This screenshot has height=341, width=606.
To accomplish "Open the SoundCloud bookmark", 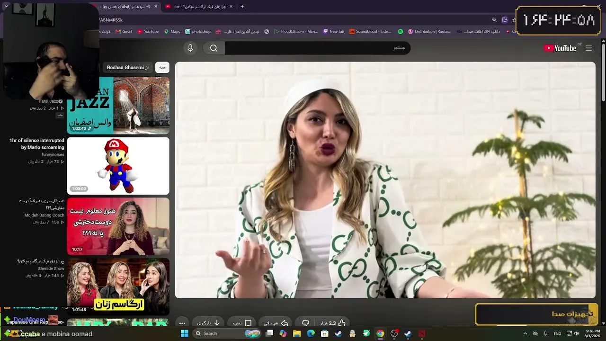I will (x=370, y=32).
